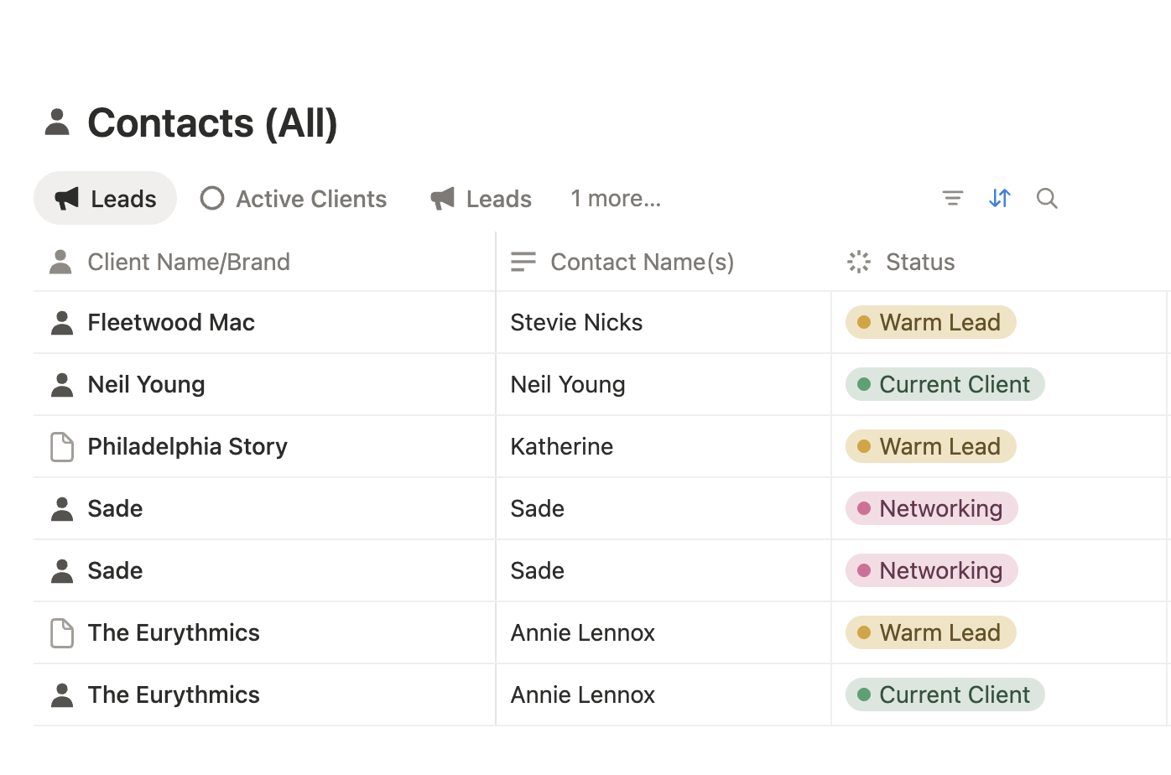Screen dimensions: 1171x775
Task: Select the Katherine contact cell
Action: pos(664,446)
